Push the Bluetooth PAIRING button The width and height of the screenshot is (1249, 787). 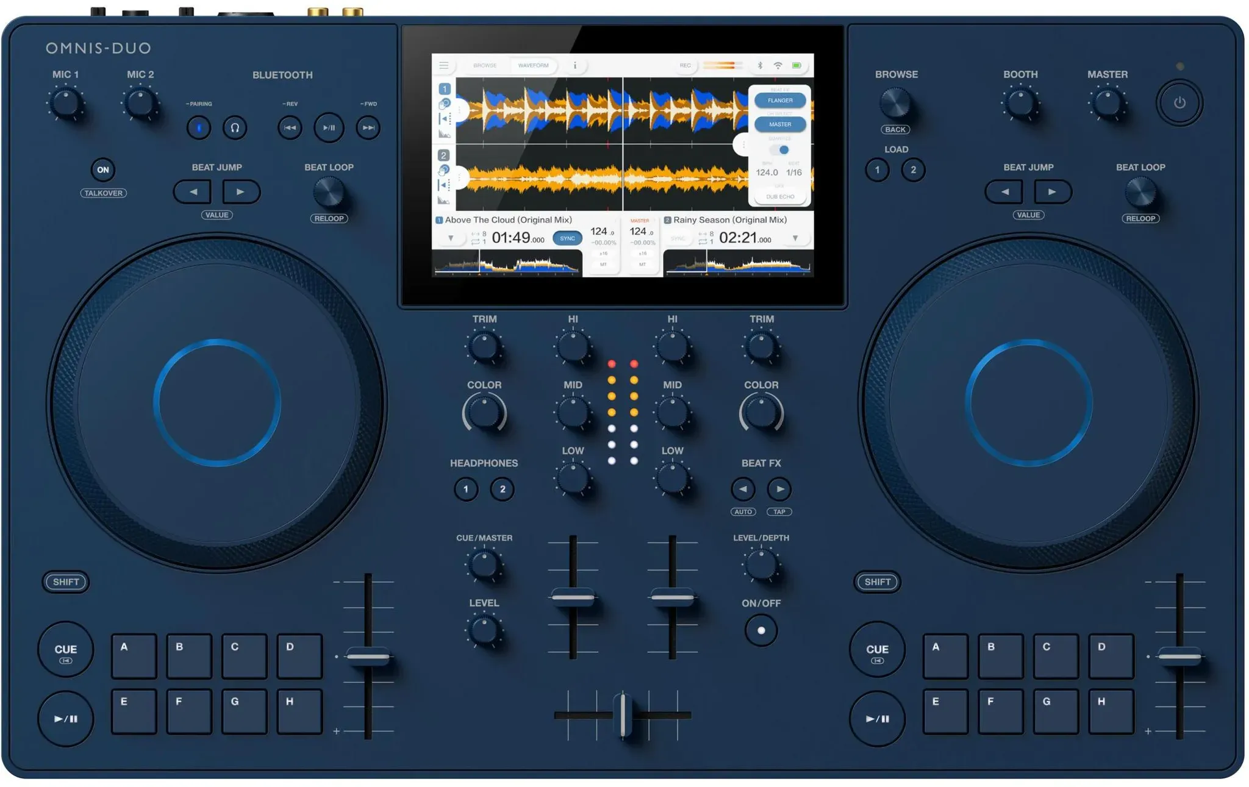pyautogui.click(x=199, y=127)
